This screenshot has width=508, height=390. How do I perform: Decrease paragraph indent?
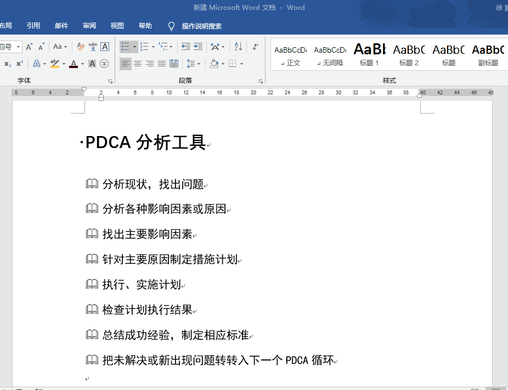pos(185,47)
